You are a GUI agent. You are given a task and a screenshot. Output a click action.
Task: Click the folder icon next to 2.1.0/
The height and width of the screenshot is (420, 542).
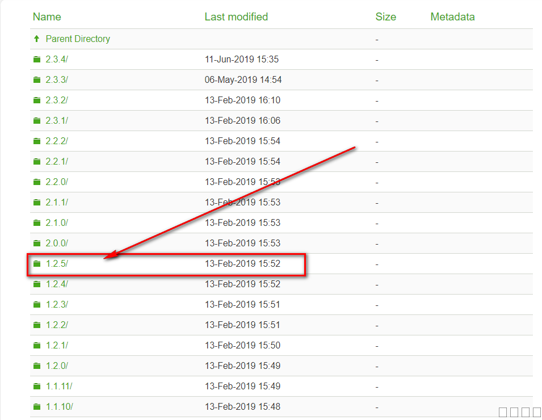tap(37, 223)
